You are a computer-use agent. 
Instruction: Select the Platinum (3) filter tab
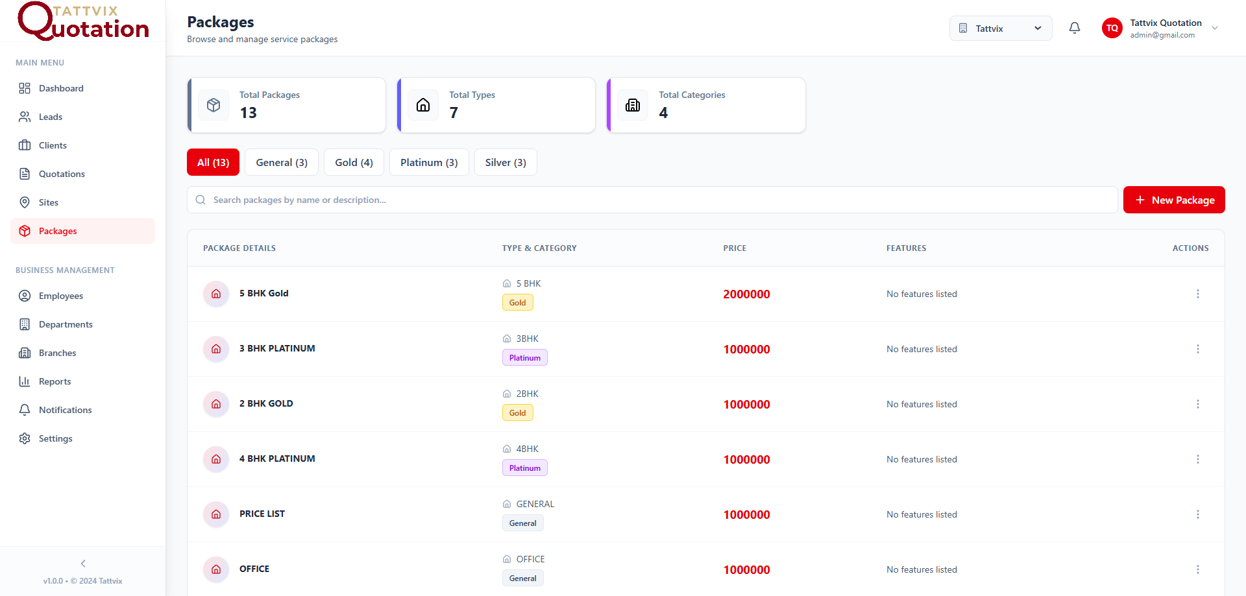click(428, 162)
